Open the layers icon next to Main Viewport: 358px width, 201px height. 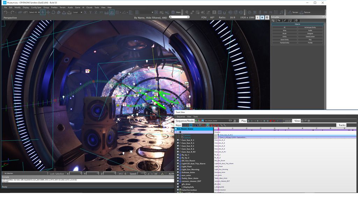[173, 12]
